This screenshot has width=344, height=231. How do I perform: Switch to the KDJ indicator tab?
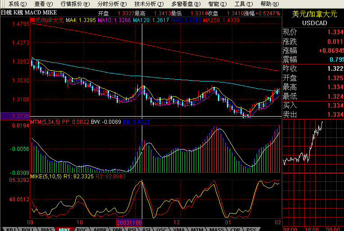[x=10, y=229]
